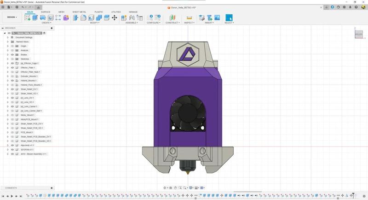Viewport: 368px width, 200px height.
Task: Hide the Effector_Plate:1 component
Action: pos(12,68)
